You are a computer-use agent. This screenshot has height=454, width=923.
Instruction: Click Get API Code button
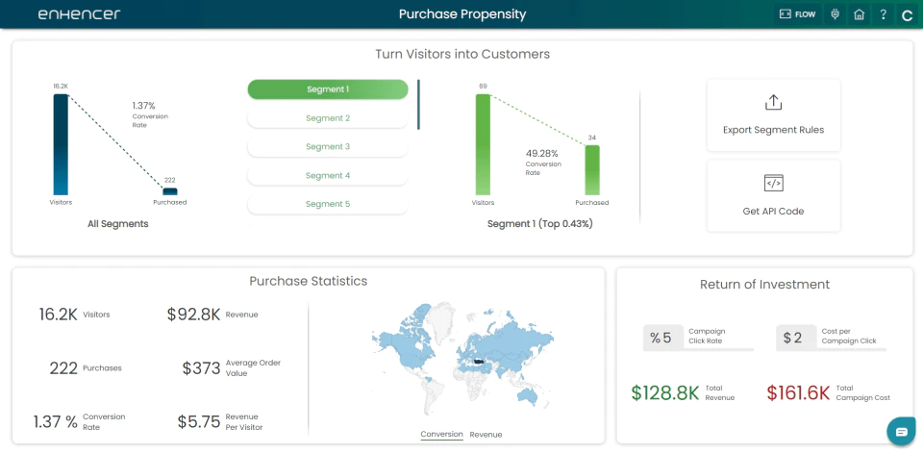(773, 196)
